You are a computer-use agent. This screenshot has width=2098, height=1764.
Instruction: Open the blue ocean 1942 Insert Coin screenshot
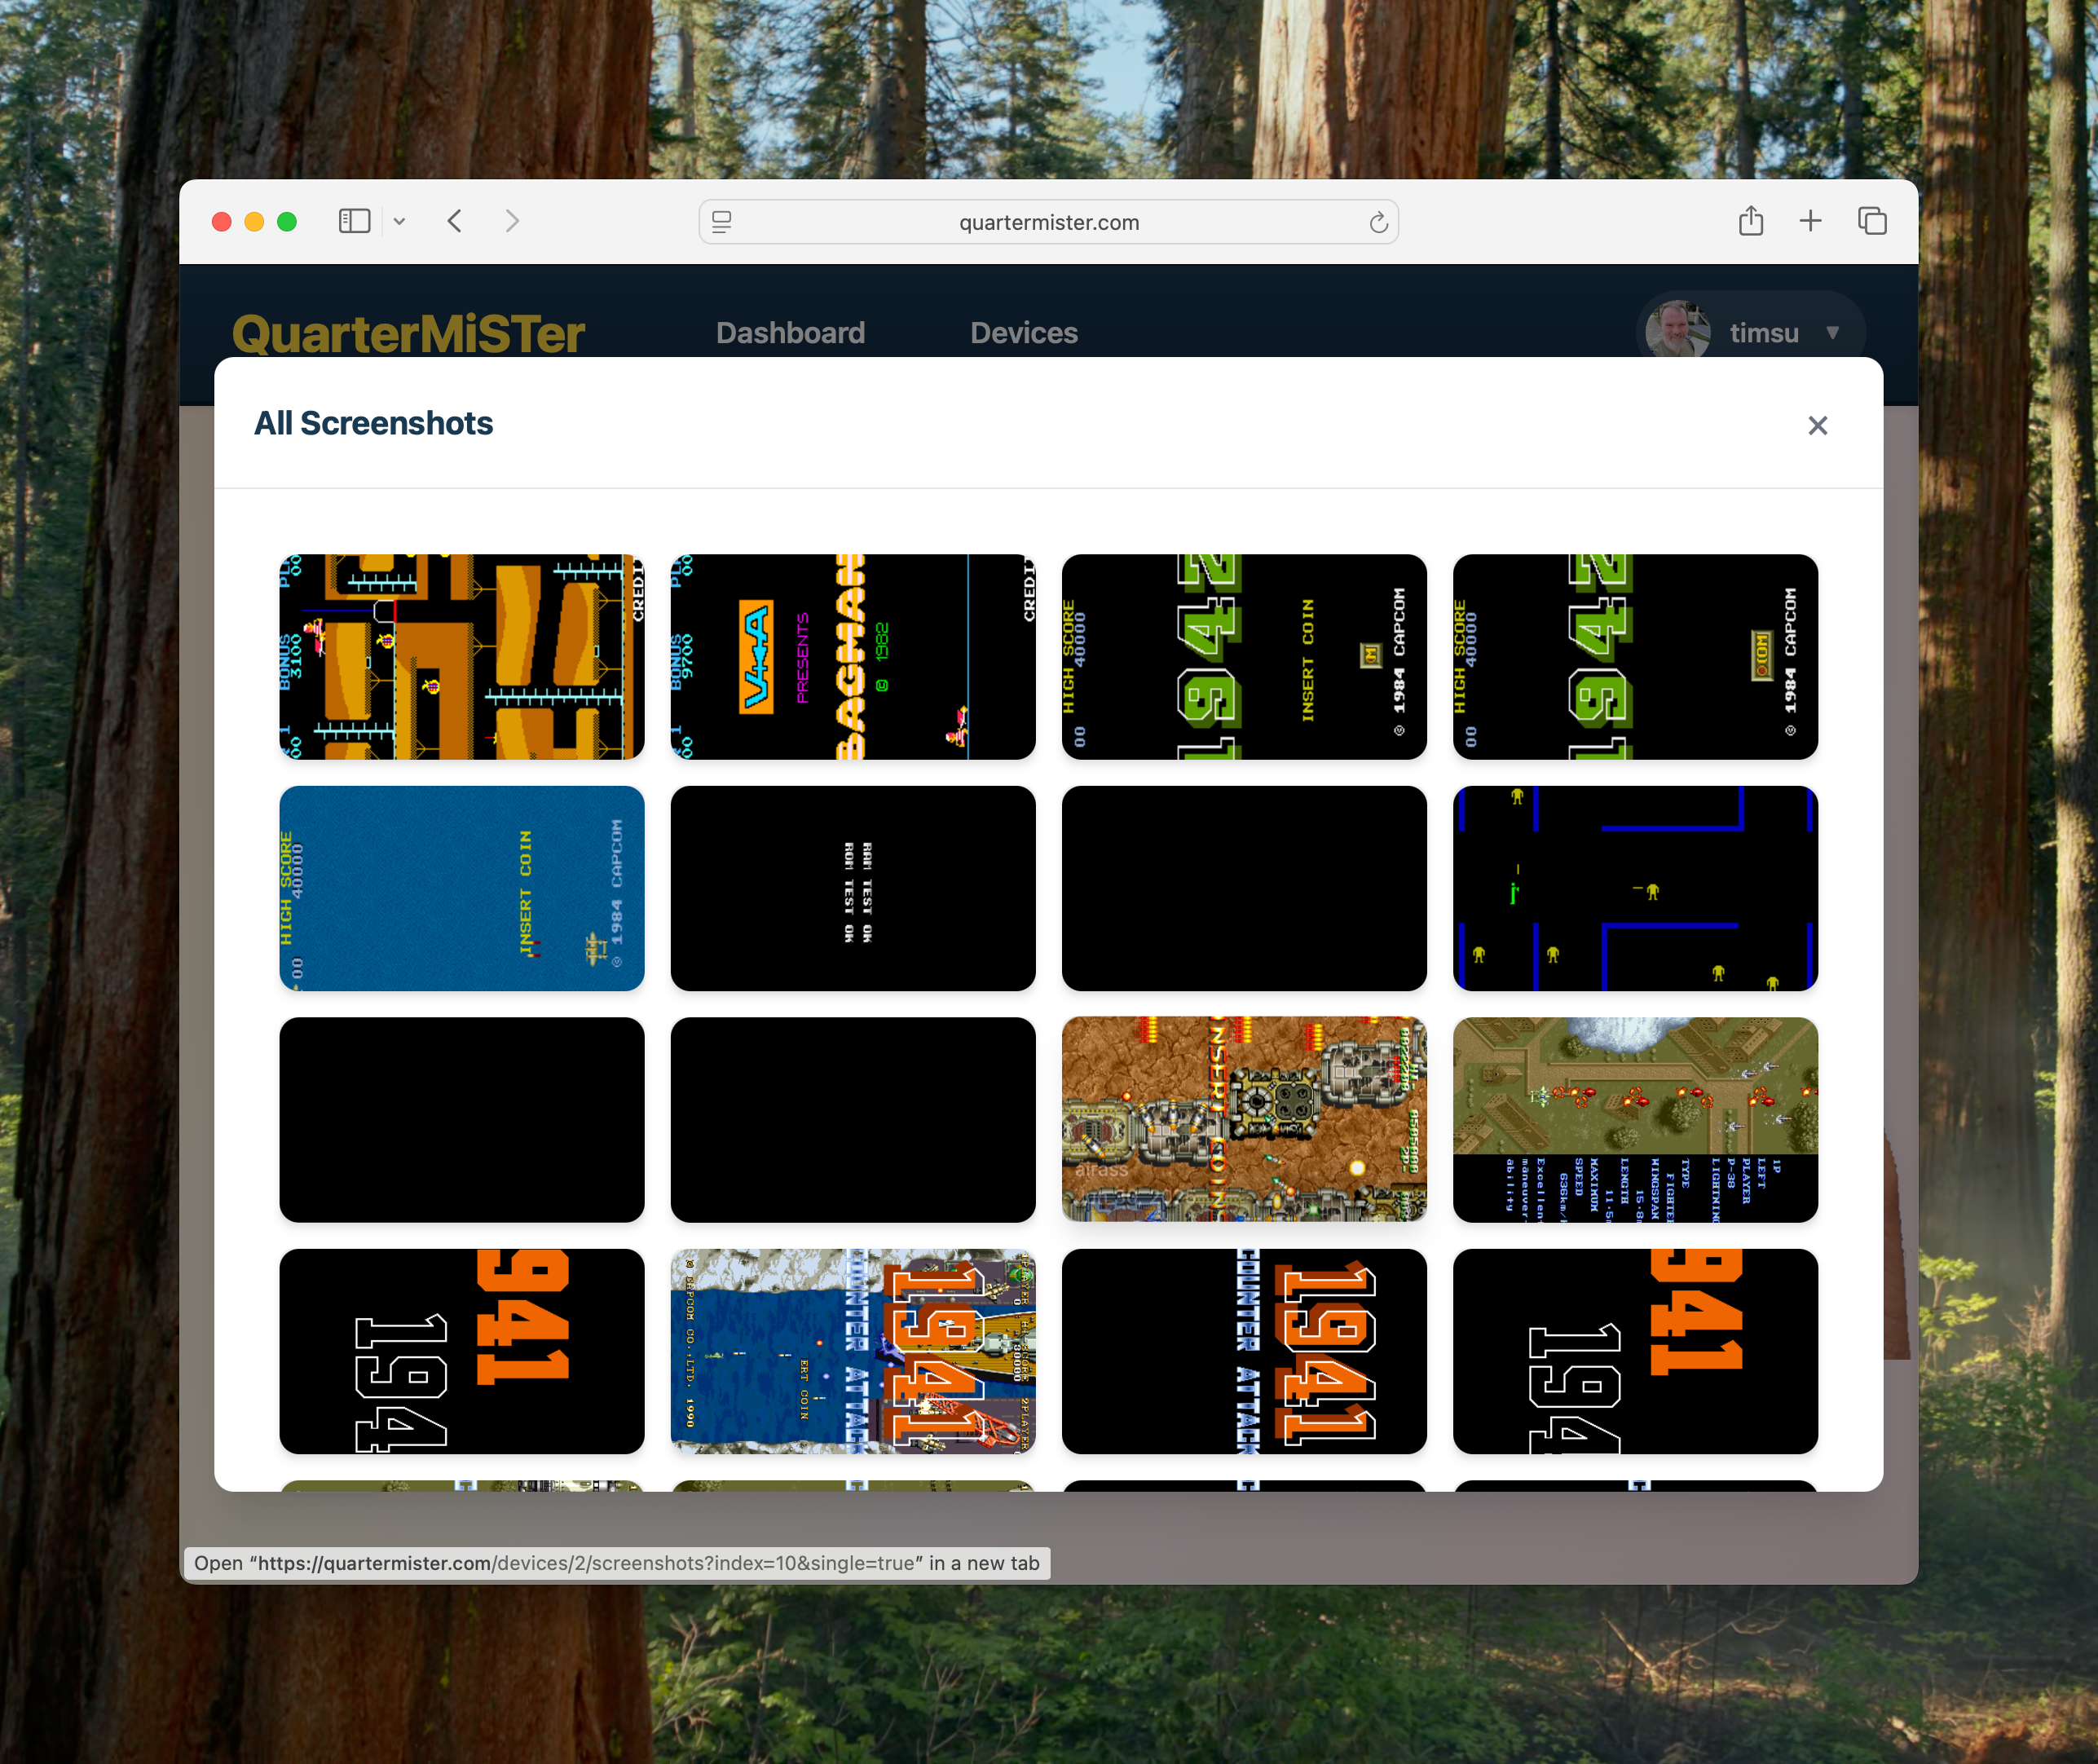click(462, 888)
